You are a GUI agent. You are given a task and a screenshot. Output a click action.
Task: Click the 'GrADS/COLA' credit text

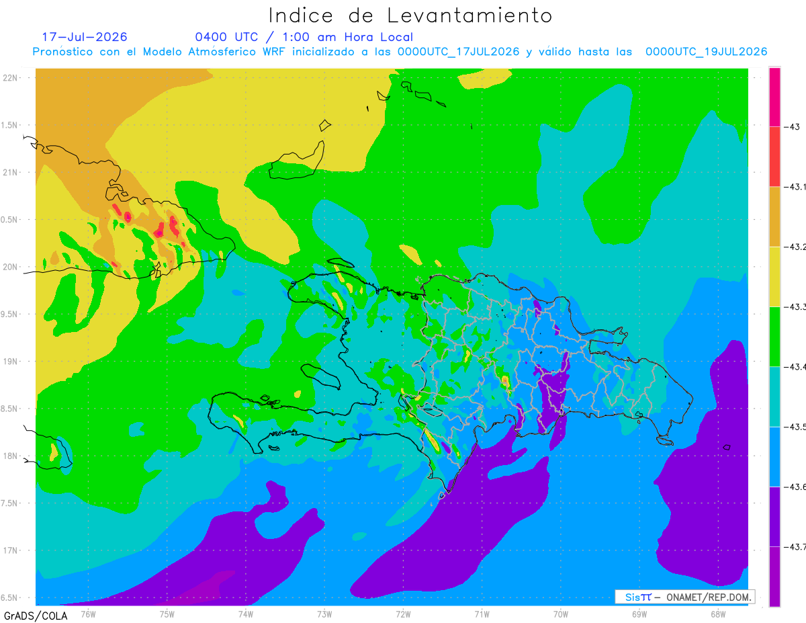36,615
